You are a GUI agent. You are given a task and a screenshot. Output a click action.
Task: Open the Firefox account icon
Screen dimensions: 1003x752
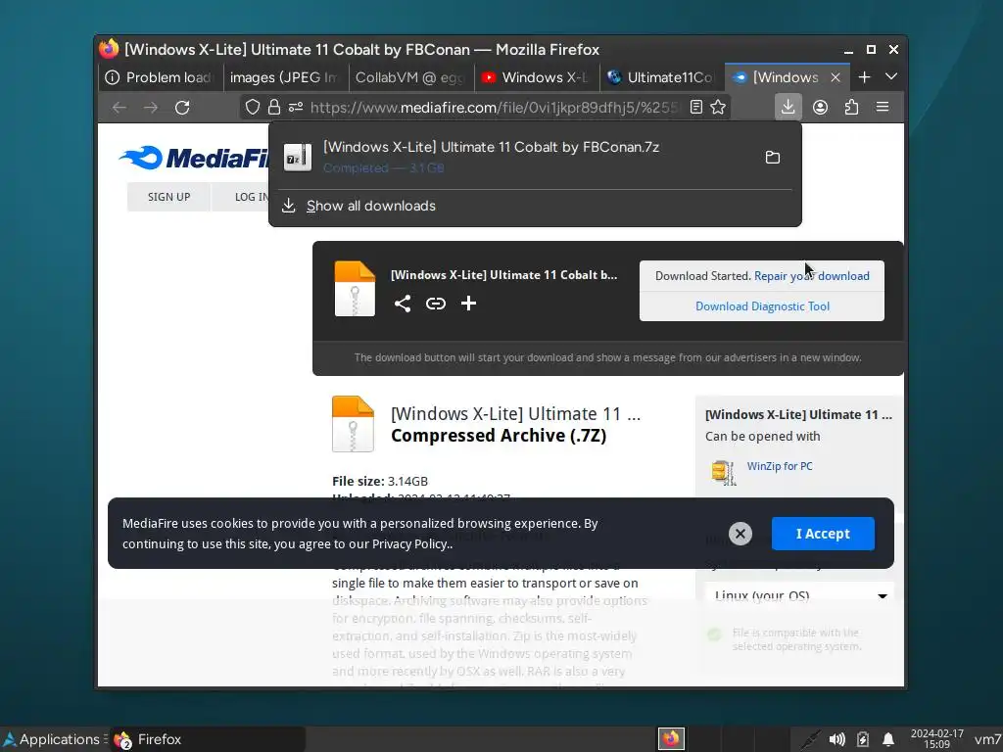pyautogui.click(x=820, y=107)
